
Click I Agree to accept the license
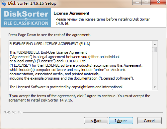tap(121, 121)
